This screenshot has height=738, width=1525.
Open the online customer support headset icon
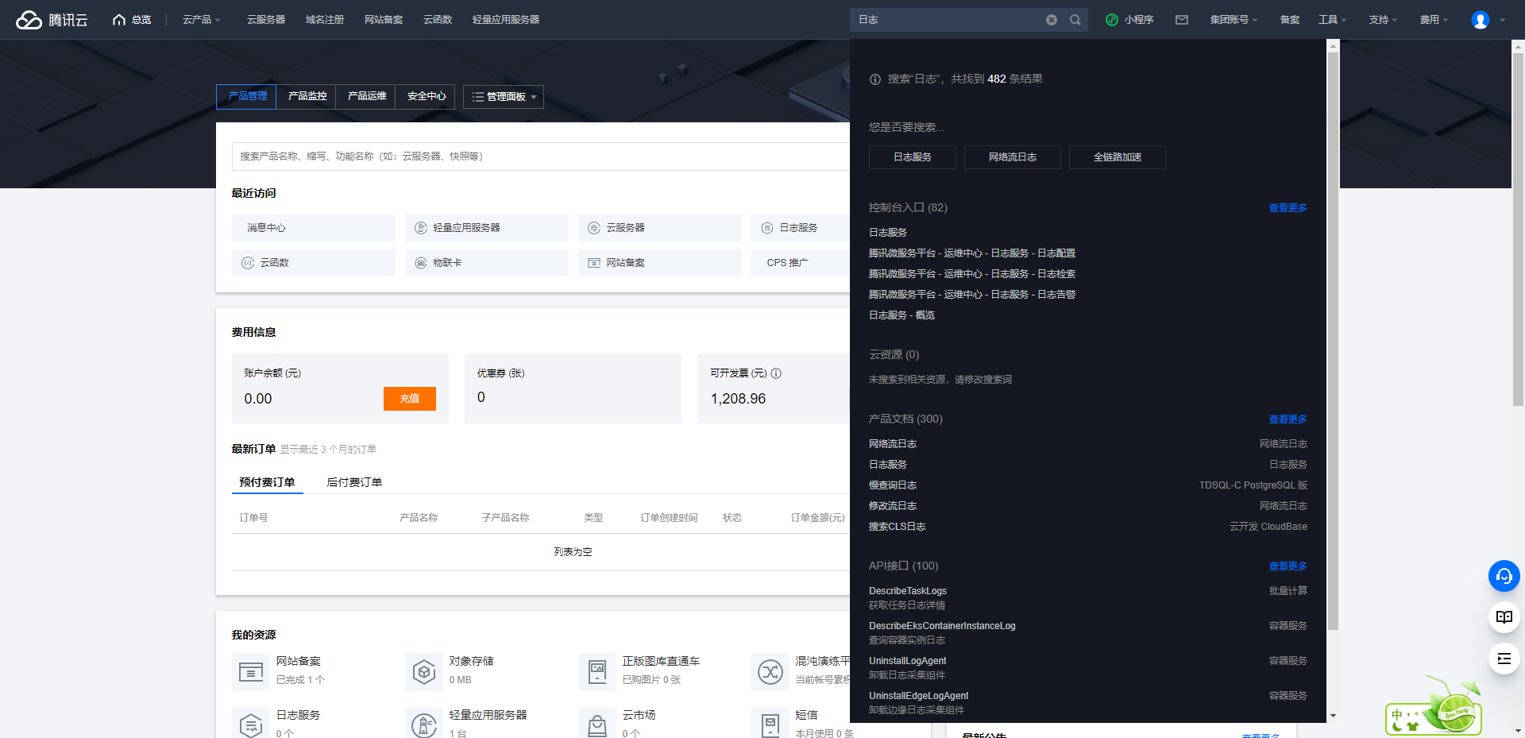[1504, 576]
